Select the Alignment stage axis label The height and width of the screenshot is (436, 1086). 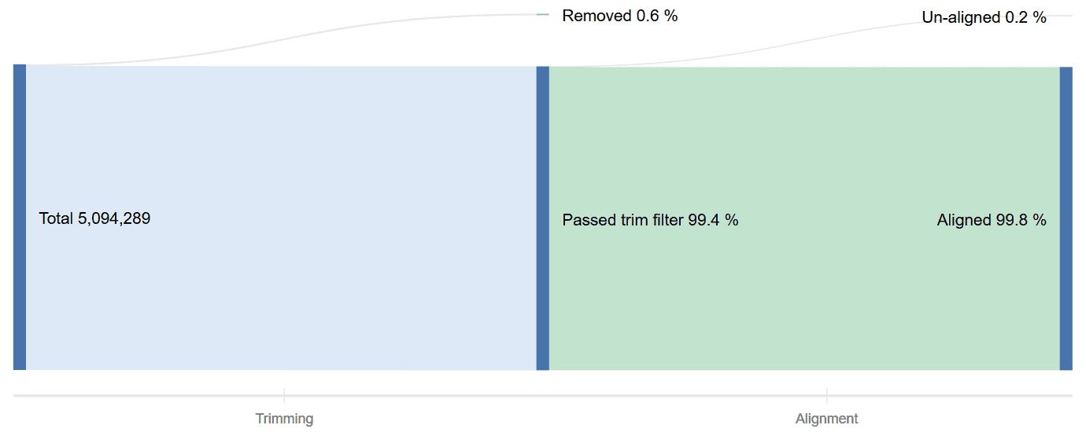(x=826, y=419)
